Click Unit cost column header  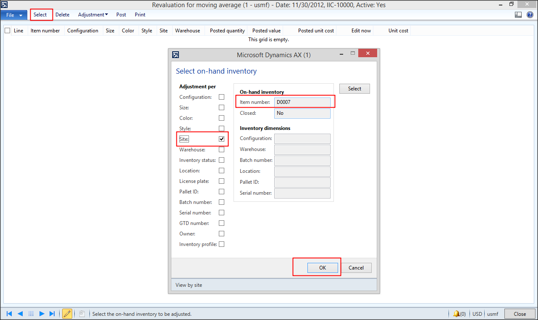point(398,31)
